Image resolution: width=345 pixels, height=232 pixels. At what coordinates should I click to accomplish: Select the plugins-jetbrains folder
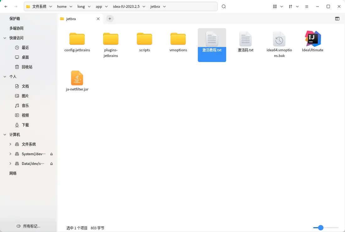[x=111, y=45]
